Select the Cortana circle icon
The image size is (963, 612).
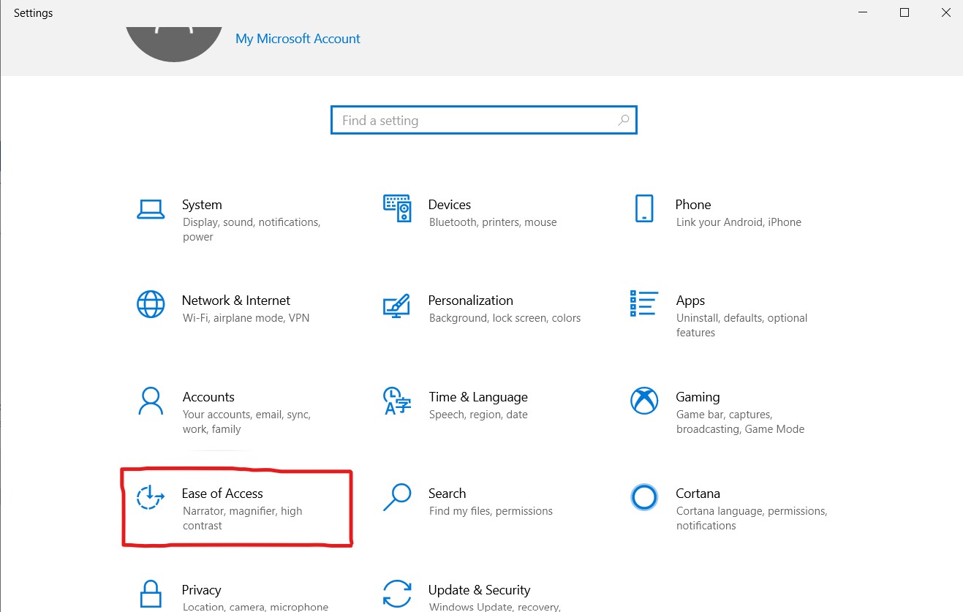pyautogui.click(x=643, y=497)
